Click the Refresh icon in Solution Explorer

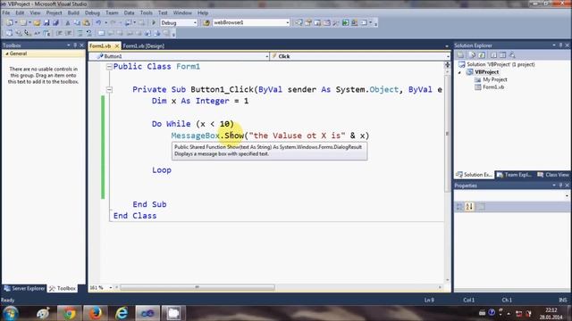coord(482,55)
